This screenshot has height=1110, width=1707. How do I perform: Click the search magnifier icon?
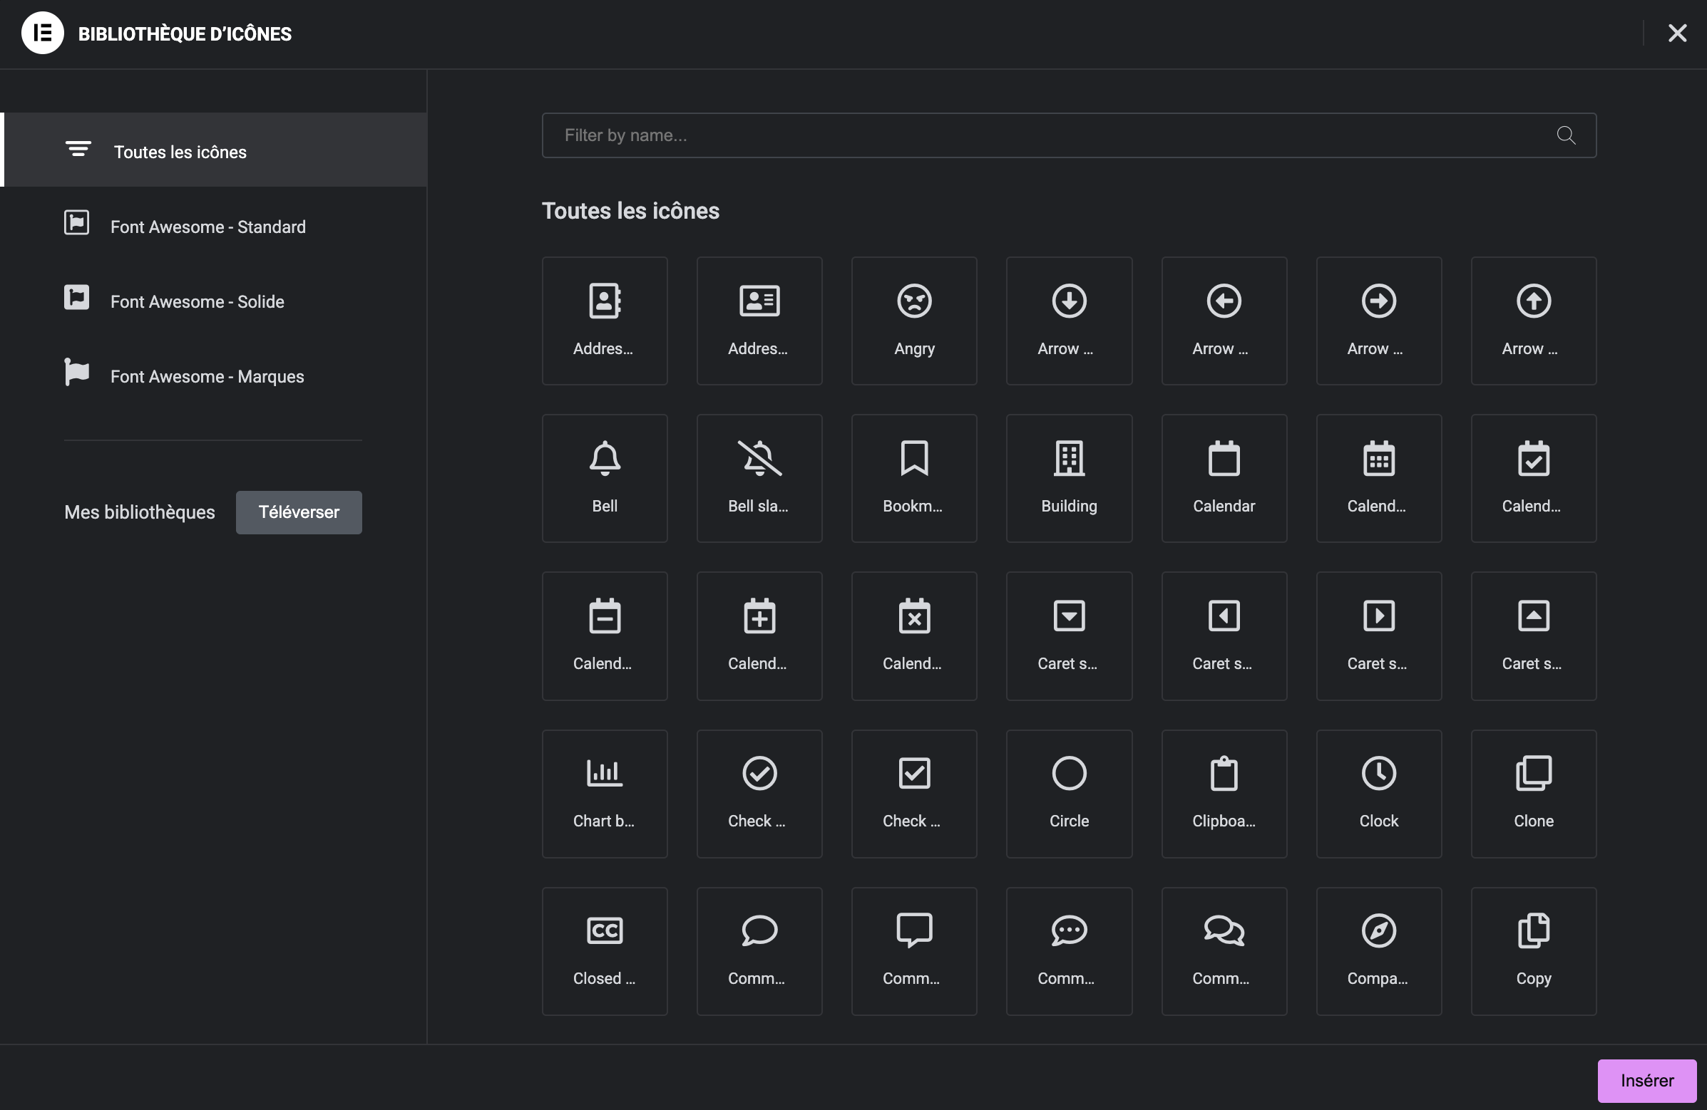(x=1566, y=135)
